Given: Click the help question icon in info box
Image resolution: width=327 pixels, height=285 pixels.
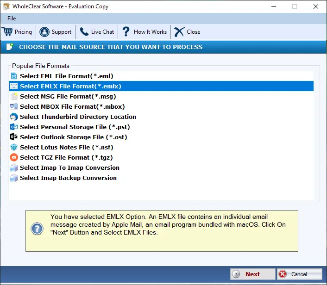Looking at the screenshot, I should (x=37, y=229).
